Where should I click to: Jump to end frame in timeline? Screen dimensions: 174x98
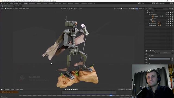pyautogui.click(x=77, y=90)
